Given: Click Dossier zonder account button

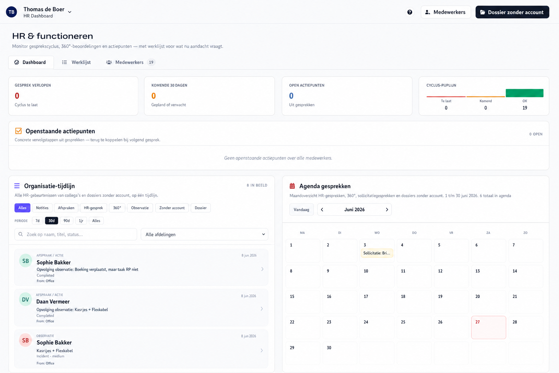Looking at the screenshot, I should point(512,12).
